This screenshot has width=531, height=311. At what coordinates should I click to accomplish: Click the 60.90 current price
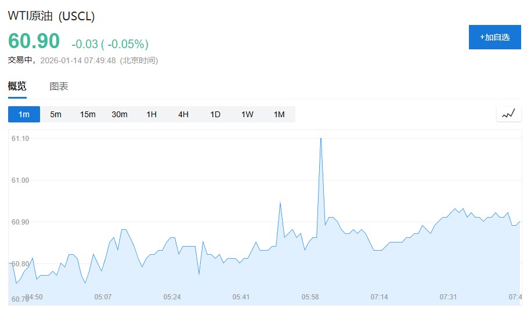pyautogui.click(x=34, y=41)
